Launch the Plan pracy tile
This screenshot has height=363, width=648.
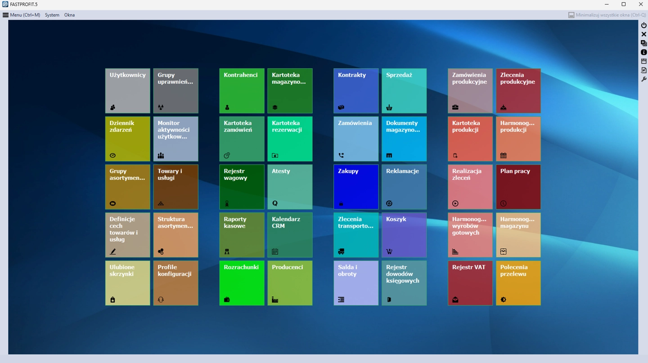518,187
